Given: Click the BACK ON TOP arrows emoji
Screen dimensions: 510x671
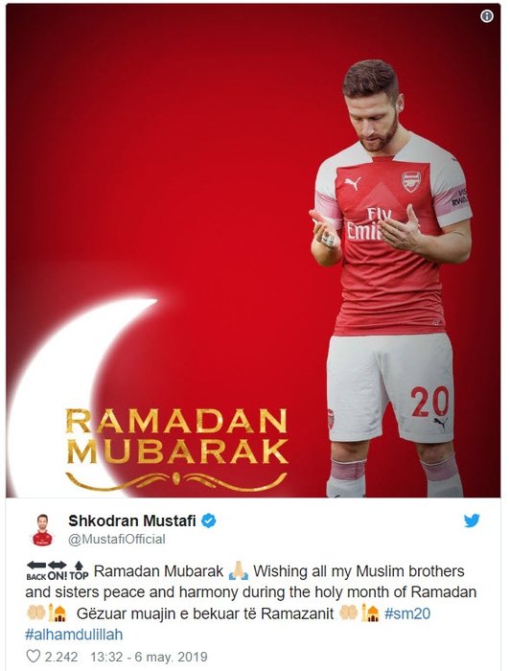Looking at the screenshot, I should pos(58,570).
